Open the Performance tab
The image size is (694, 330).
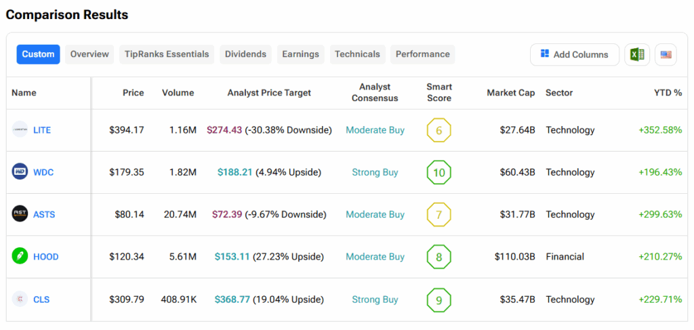[422, 54]
